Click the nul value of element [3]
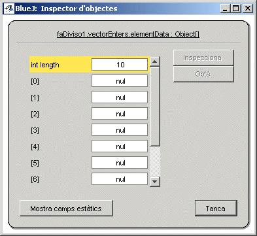The image size is (257, 236). 120,130
